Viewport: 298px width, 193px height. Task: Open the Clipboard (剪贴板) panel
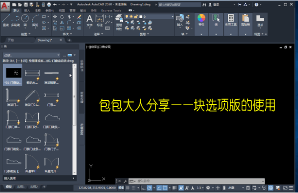245,20
